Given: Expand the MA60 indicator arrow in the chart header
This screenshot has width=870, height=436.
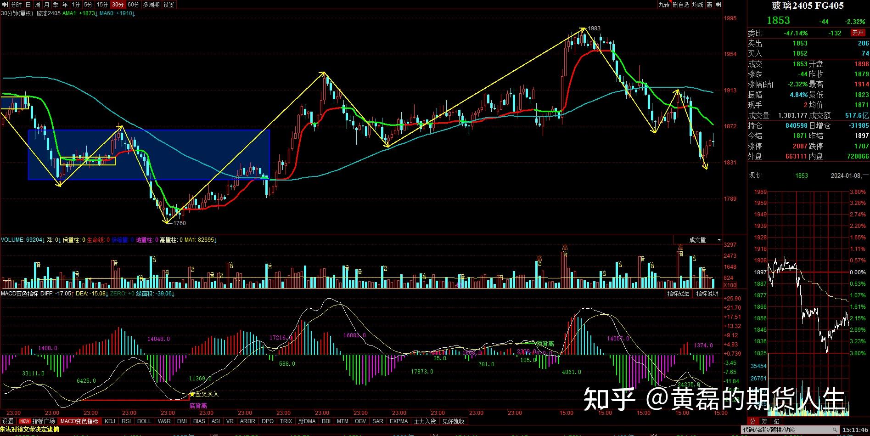Looking at the screenshot, I should tap(134, 13).
